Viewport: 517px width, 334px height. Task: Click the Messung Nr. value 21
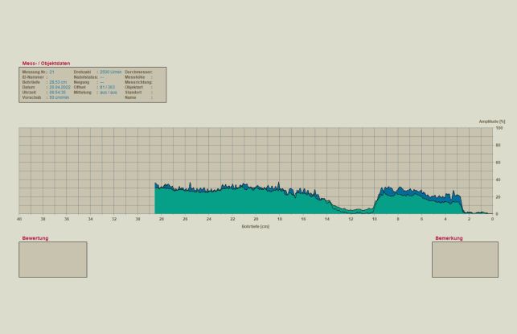51,72
